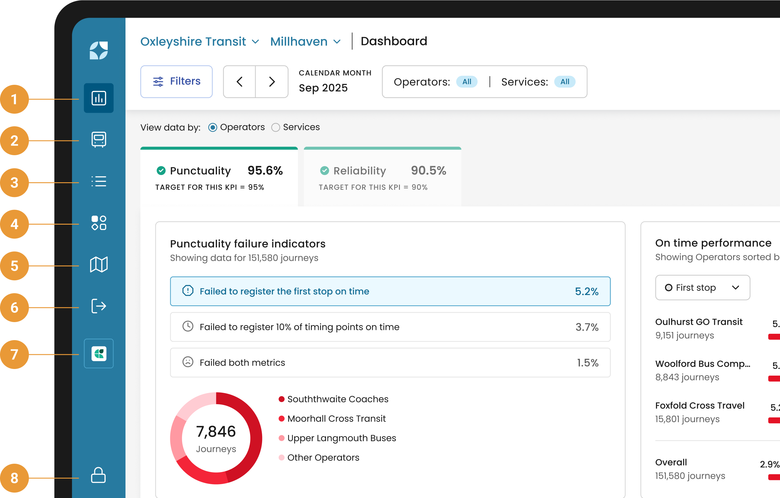Switch to the Punctuality KPI tab
The height and width of the screenshot is (498, 780).
coord(219,177)
